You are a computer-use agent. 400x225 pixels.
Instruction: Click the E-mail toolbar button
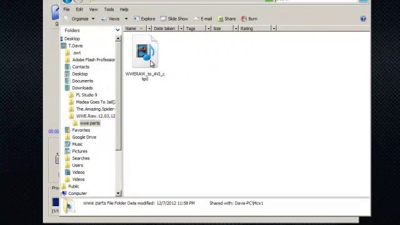tap(203, 19)
